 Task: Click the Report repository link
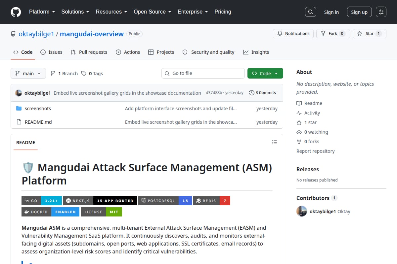coord(316,151)
